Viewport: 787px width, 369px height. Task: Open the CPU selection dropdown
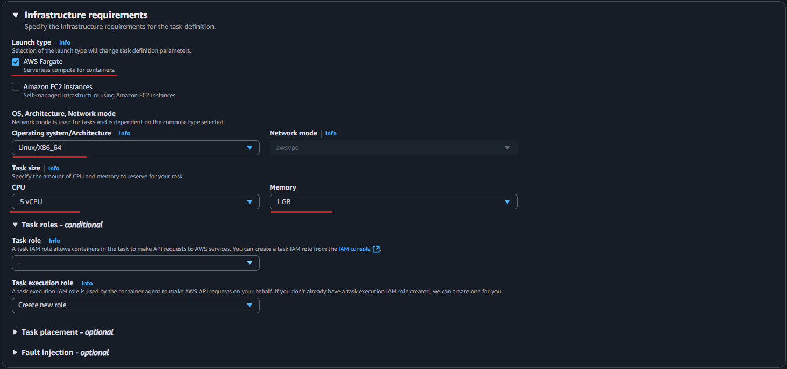pos(134,201)
